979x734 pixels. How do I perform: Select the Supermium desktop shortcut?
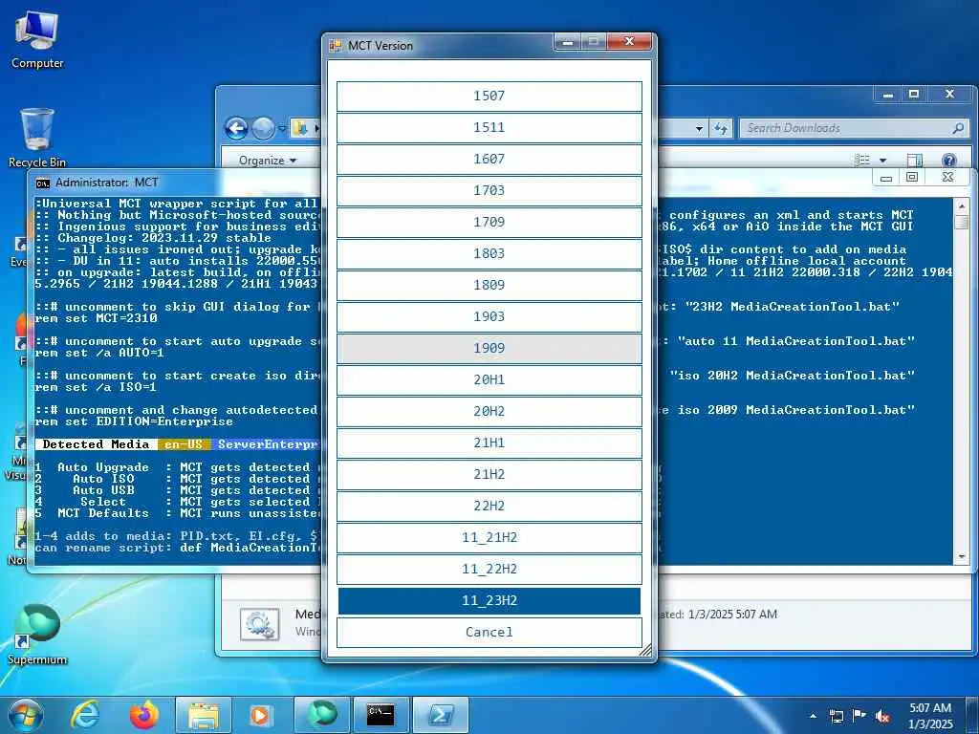tap(37, 635)
